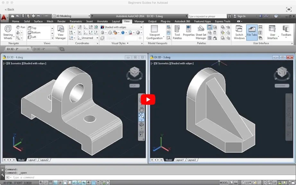Toggle the File Tabs button

point(252,32)
